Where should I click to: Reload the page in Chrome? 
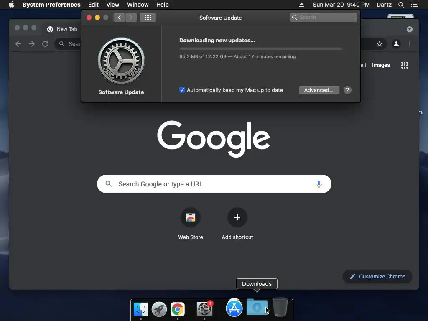point(45,44)
